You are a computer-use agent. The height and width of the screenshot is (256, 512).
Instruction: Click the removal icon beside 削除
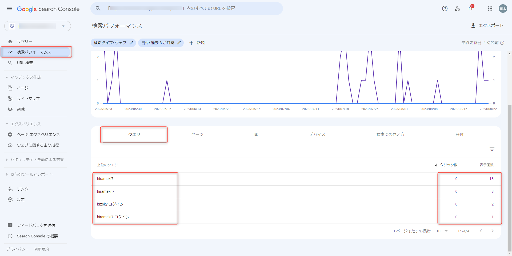click(10, 109)
